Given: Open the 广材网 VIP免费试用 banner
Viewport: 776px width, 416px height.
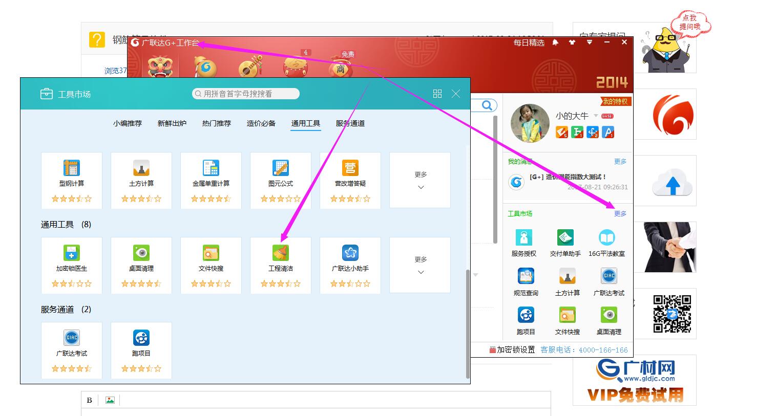Looking at the screenshot, I should click(635, 380).
